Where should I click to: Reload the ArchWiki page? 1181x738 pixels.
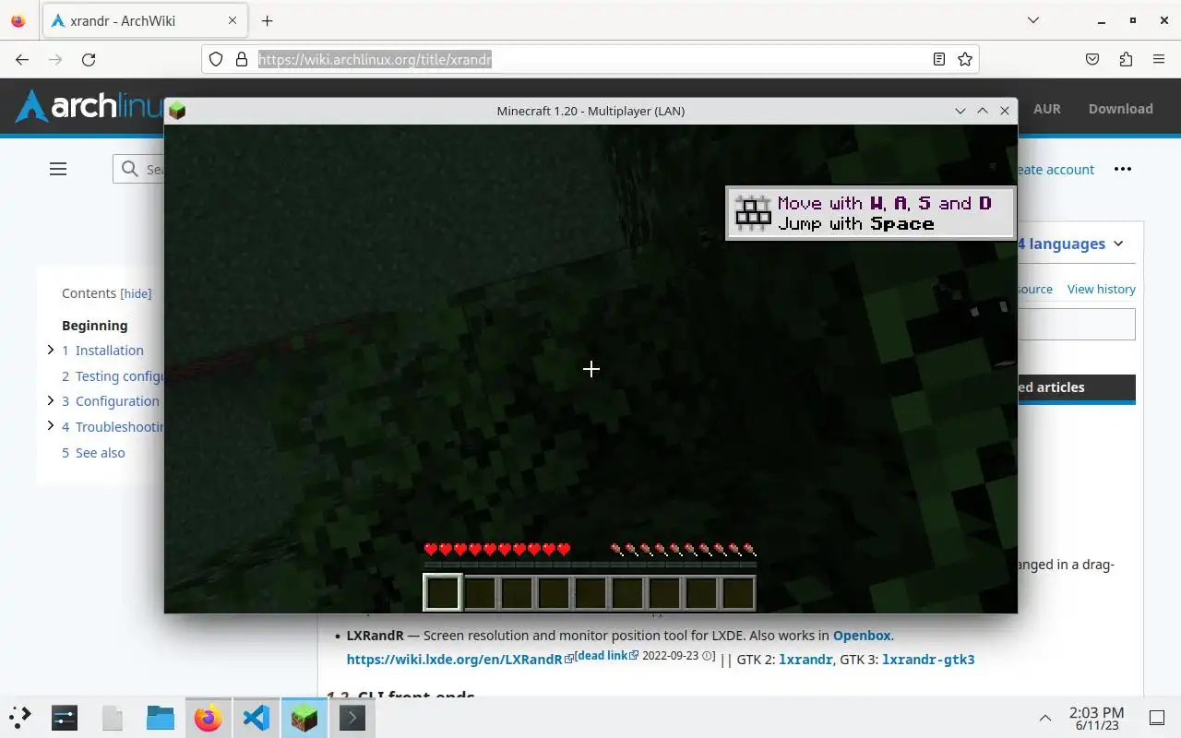tap(89, 59)
